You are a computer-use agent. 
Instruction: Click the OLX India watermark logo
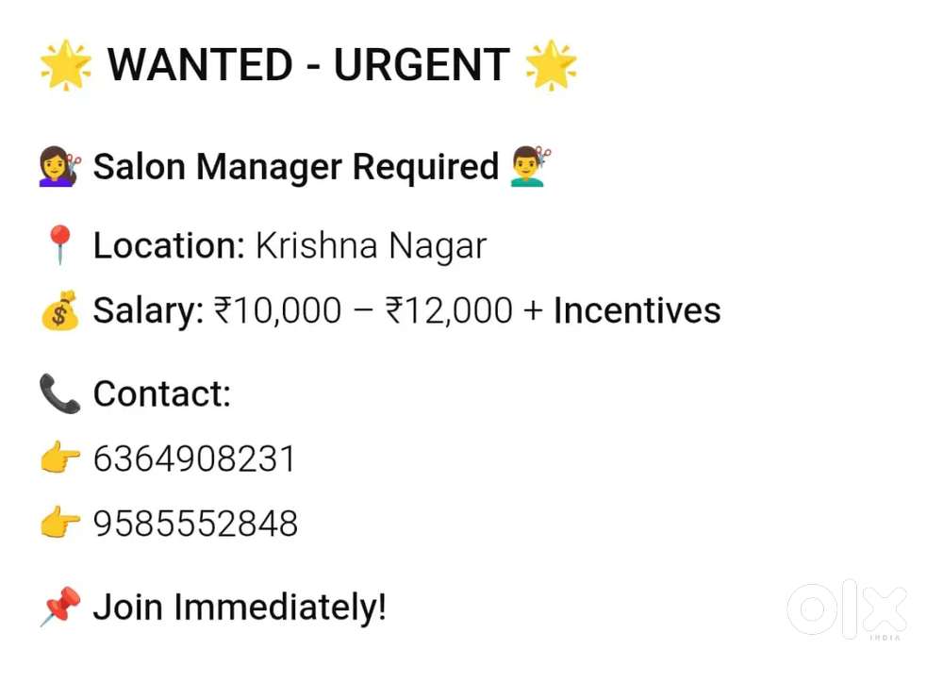(x=847, y=610)
